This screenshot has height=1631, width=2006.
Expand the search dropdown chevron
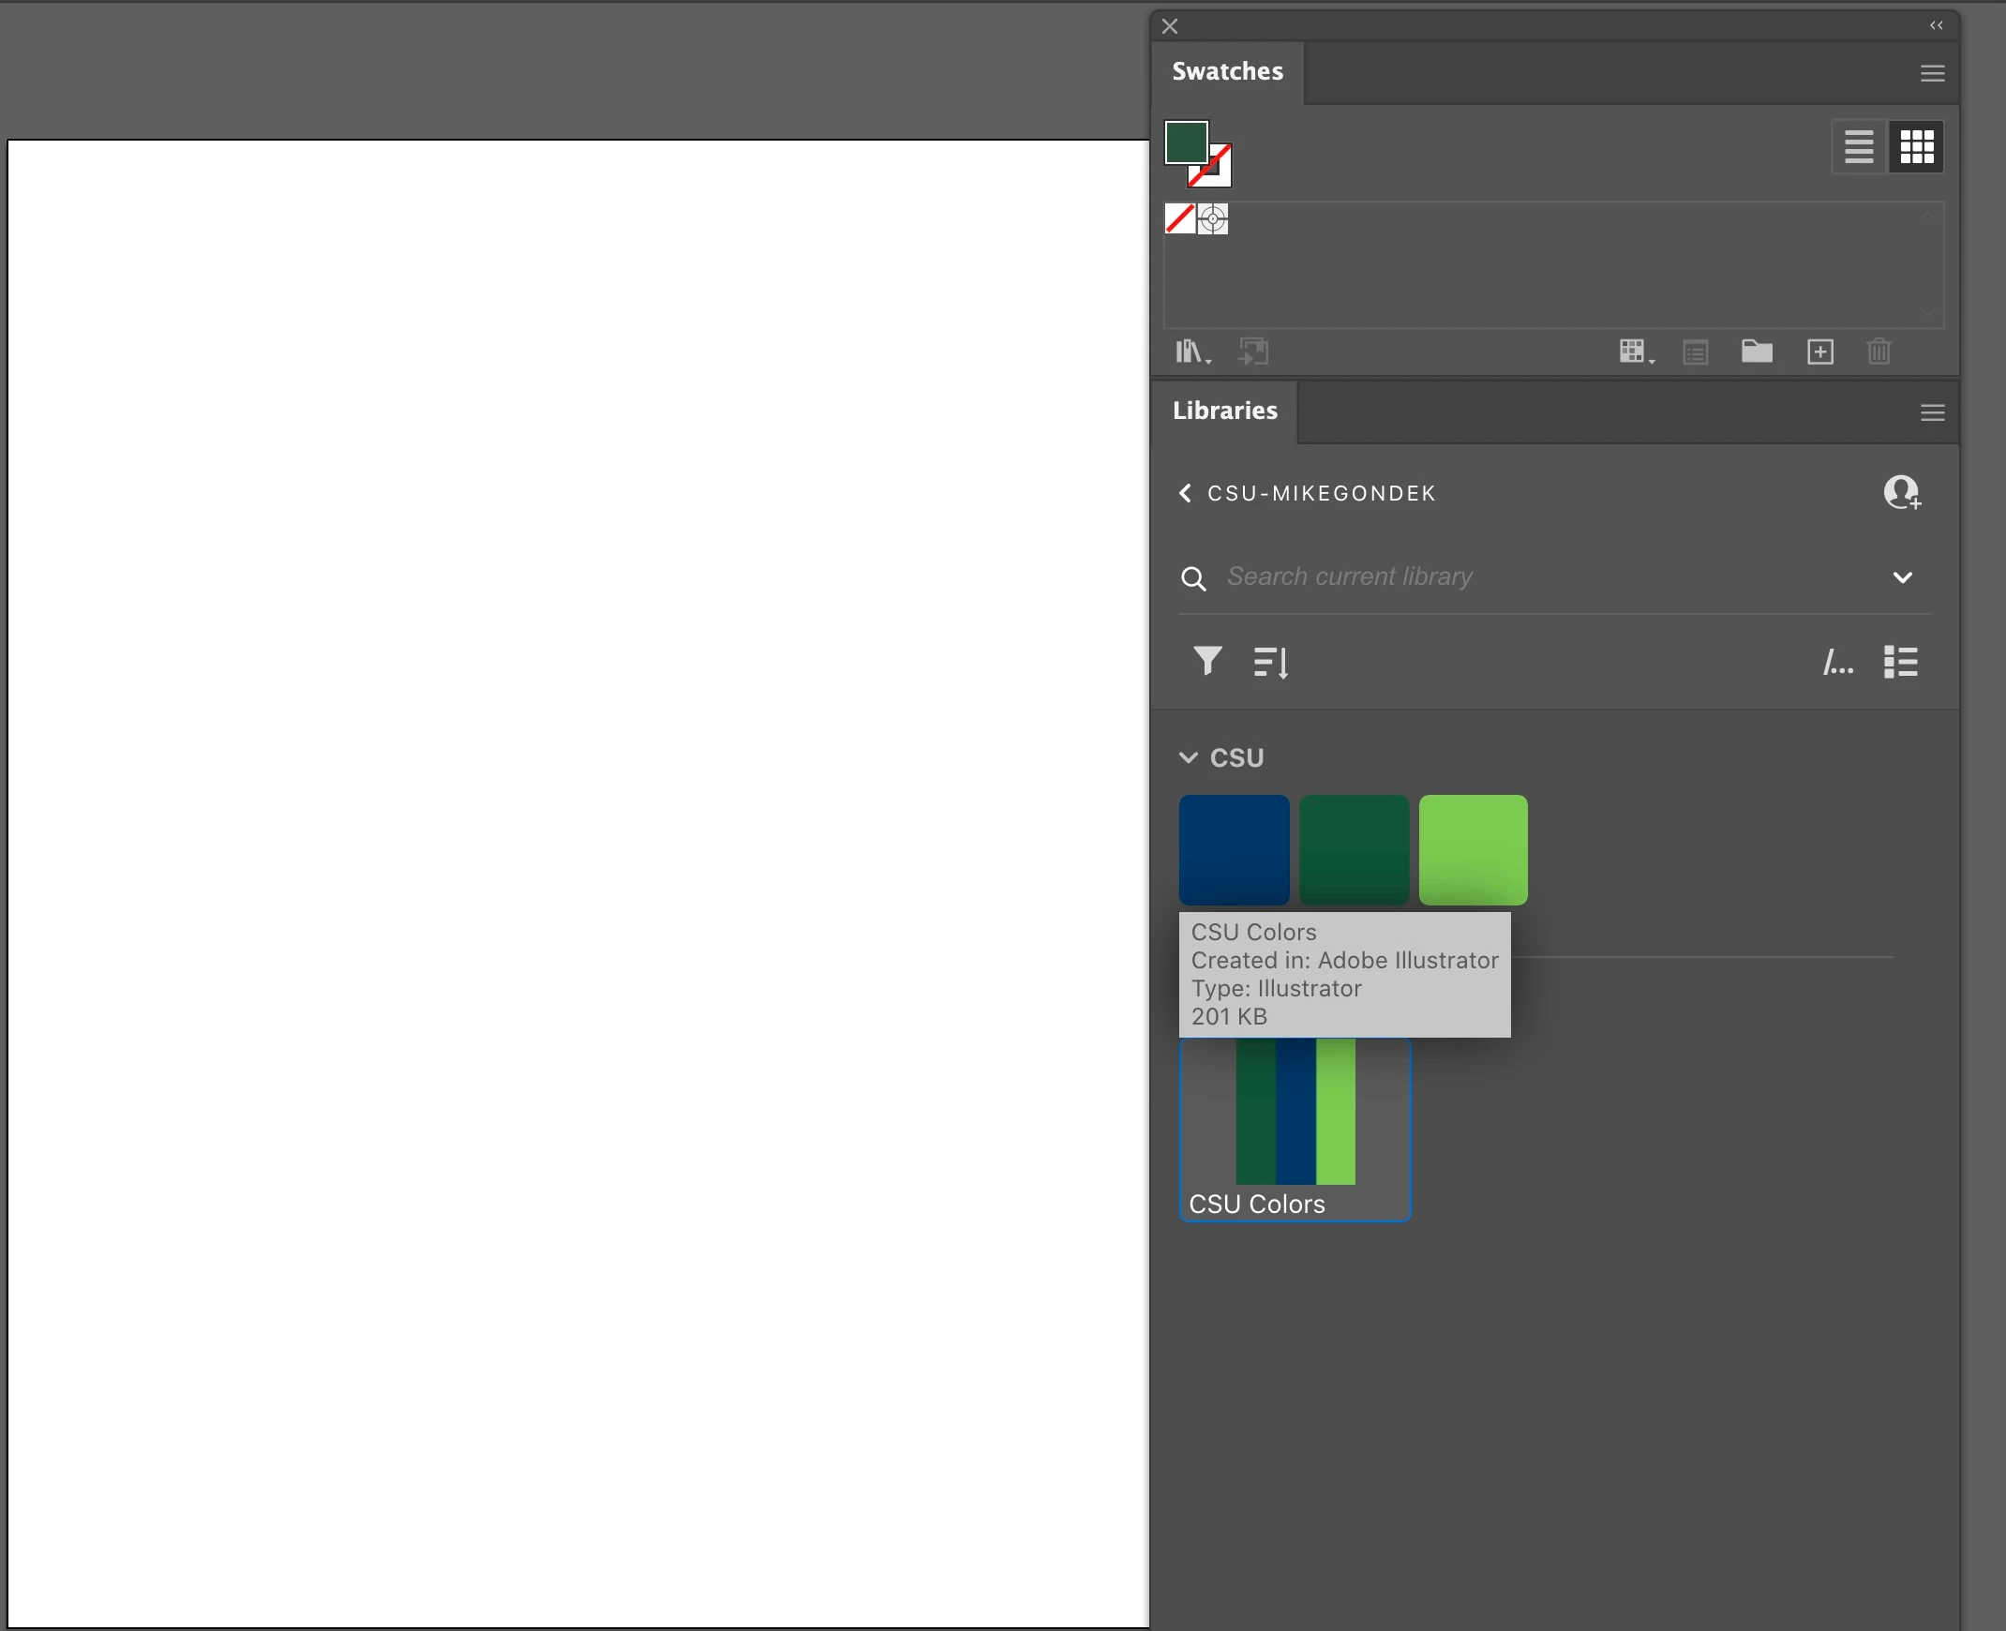1903,576
